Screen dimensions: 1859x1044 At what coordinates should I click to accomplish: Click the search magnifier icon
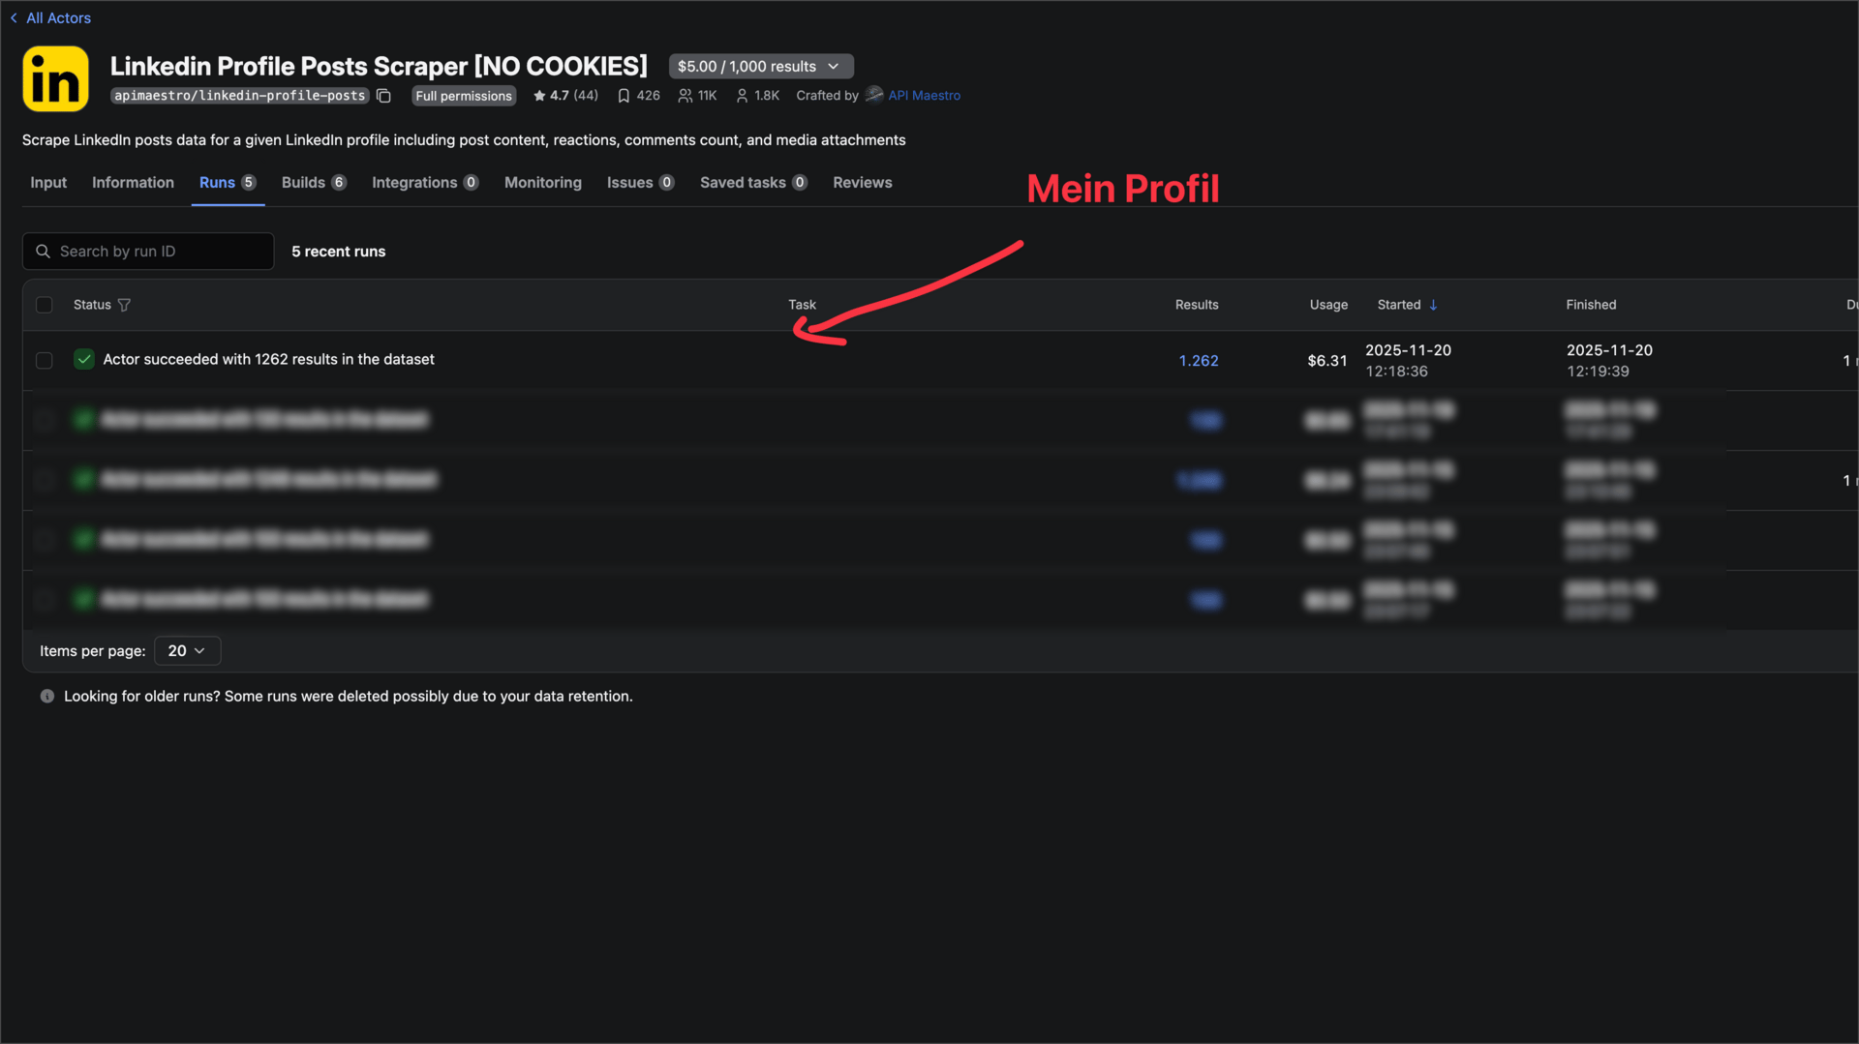coord(43,252)
